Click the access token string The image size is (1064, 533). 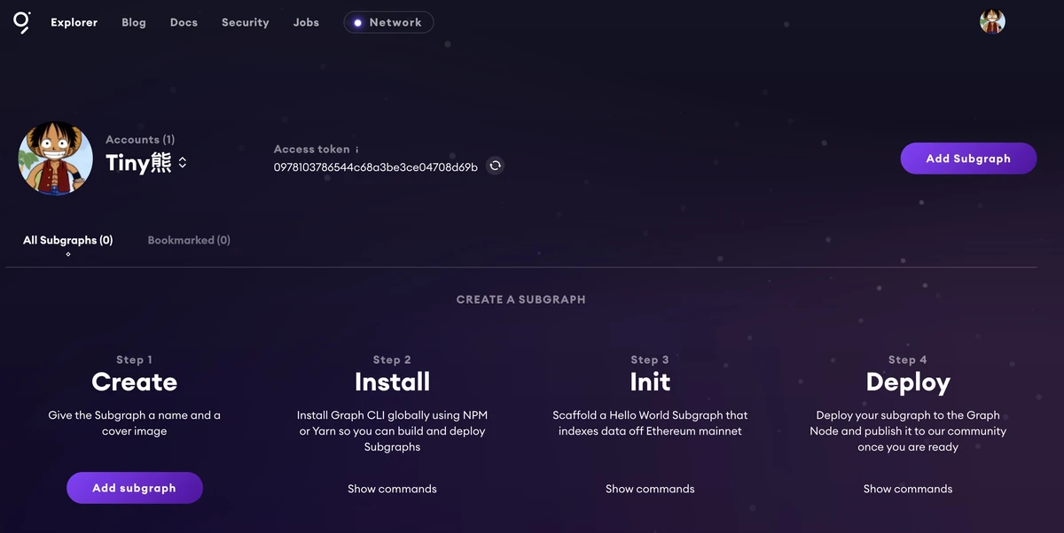(376, 166)
